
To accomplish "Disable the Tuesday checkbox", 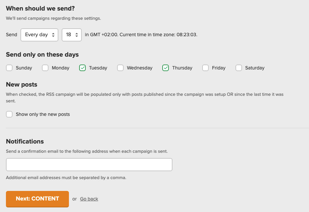I will (82, 68).
